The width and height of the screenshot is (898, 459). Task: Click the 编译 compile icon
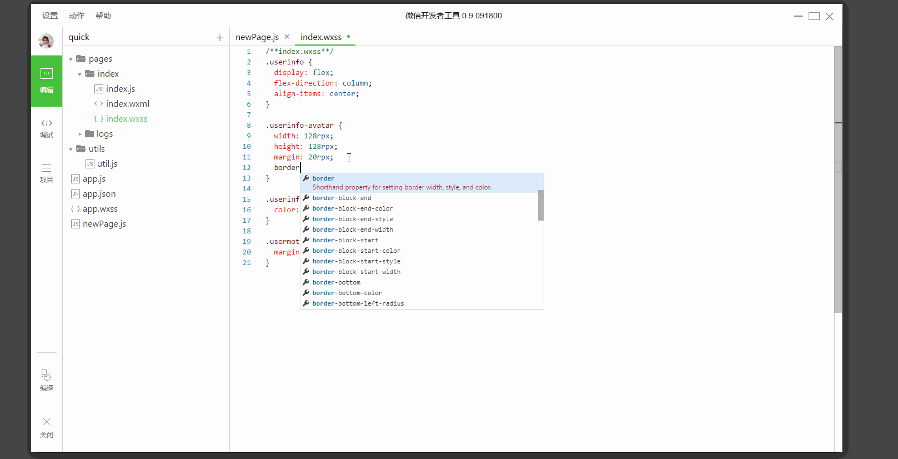47,380
